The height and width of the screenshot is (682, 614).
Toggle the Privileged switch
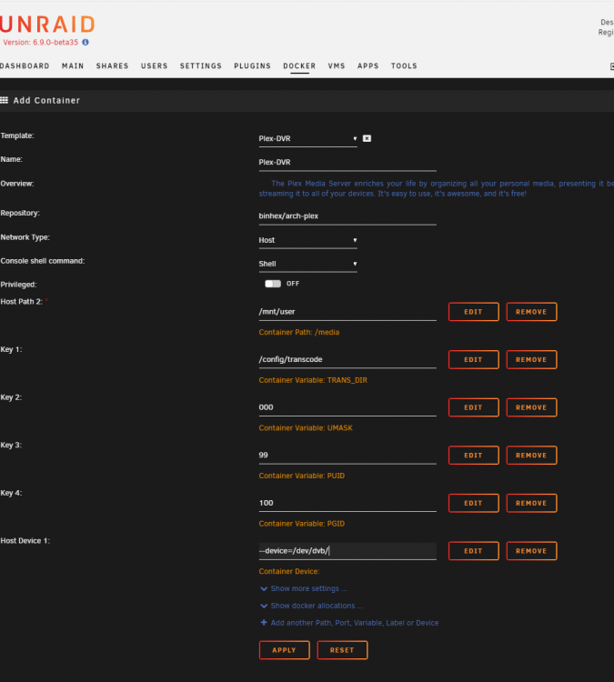[x=273, y=284]
